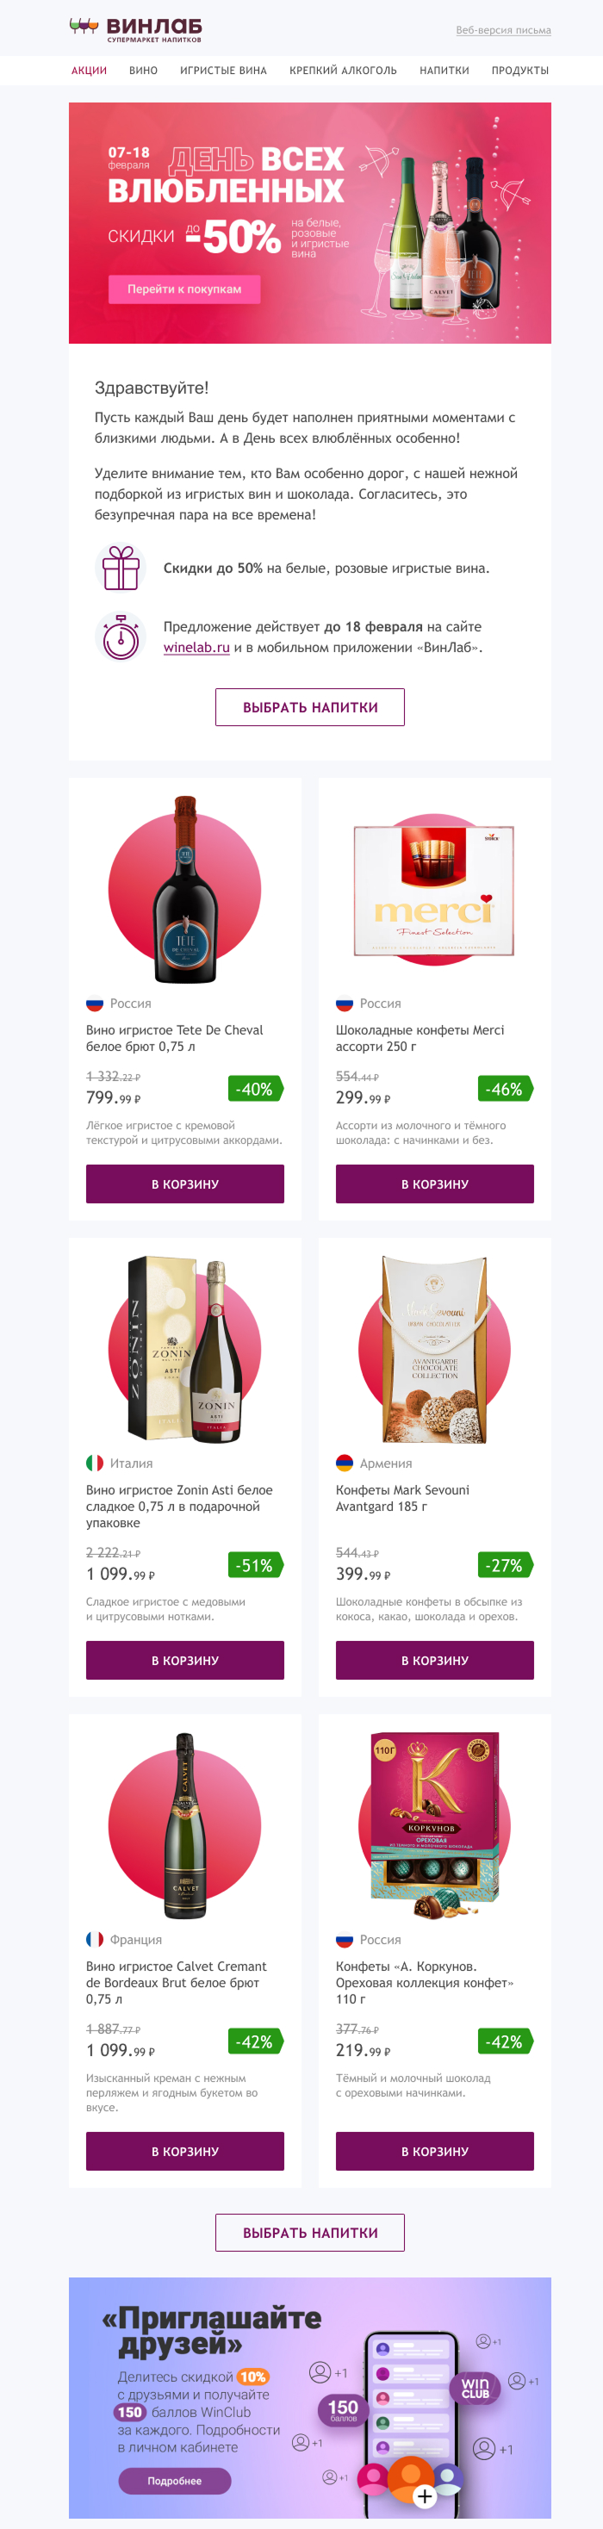This screenshot has height=2529, width=603.
Task: Click the ВинЛаб logo
Action: coord(135,28)
